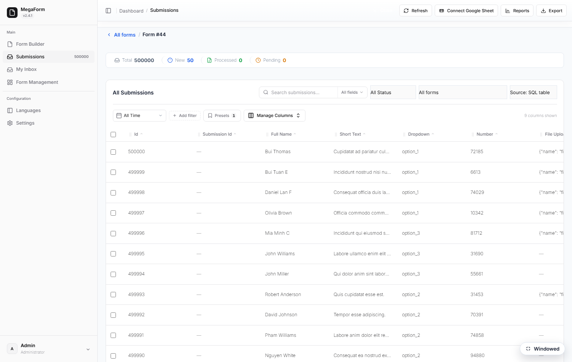The image size is (572, 362).
Task: Open Settings in the sidebar
Action: [48, 123]
